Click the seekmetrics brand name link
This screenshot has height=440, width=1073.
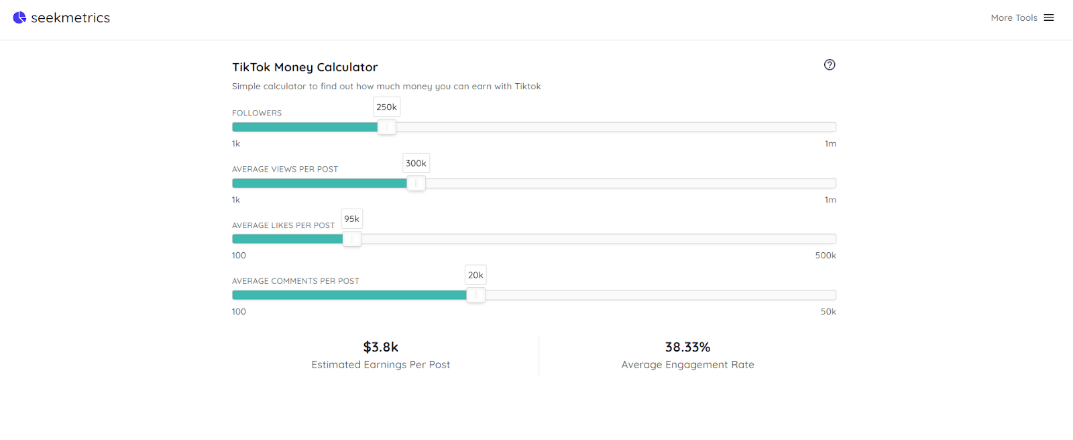pos(70,18)
